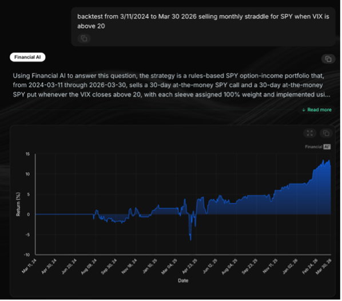Screen dimensions: 342x301
Task: Click the deepest drawdown trough near April 2025
Action: click(190, 240)
